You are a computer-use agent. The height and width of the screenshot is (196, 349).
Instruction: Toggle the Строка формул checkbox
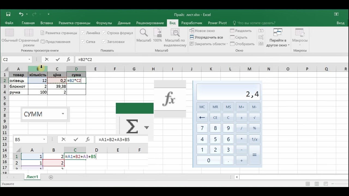(104, 33)
